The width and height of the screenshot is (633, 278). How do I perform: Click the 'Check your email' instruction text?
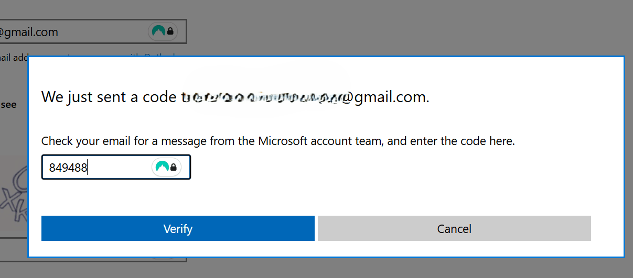pos(278,141)
